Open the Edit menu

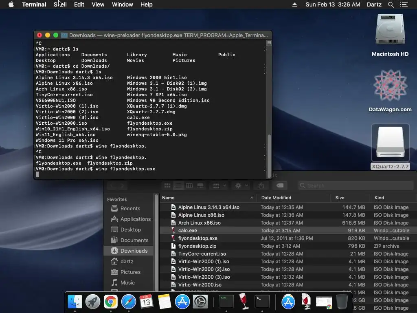click(x=79, y=4)
